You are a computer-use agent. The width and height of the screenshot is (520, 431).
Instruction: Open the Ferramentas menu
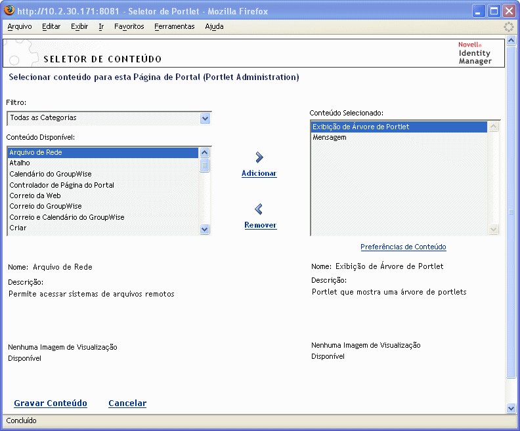[175, 26]
